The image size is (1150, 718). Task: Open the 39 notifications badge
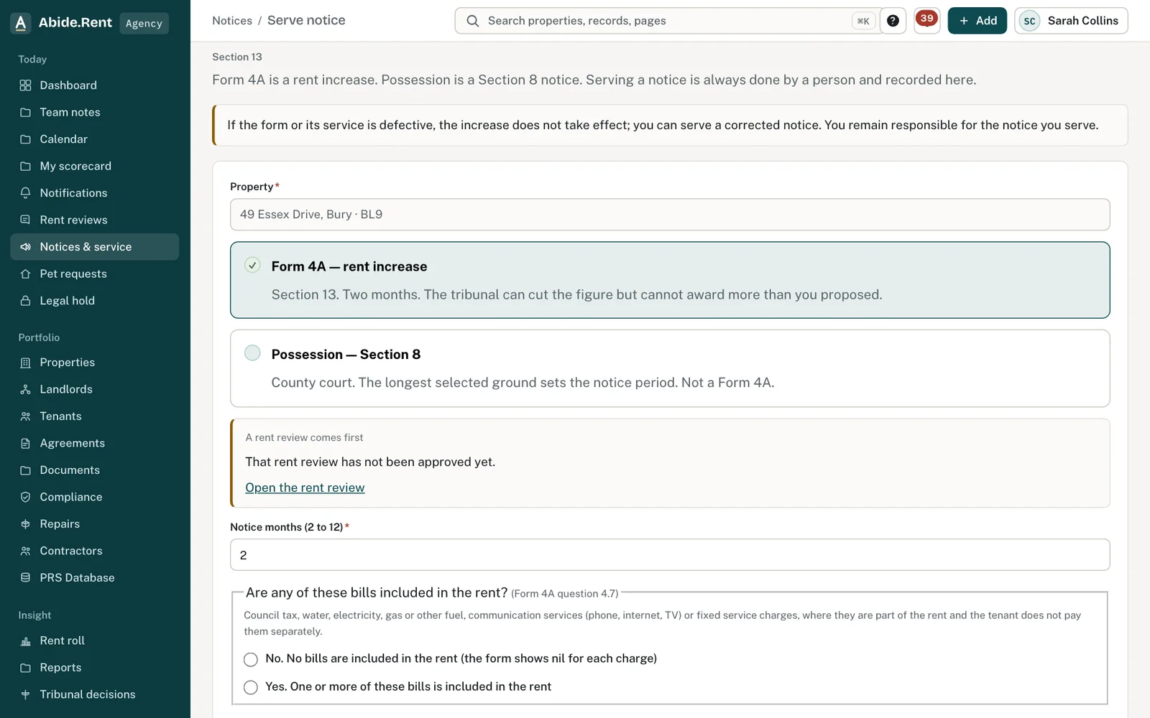pyautogui.click(x=927, y=20)
